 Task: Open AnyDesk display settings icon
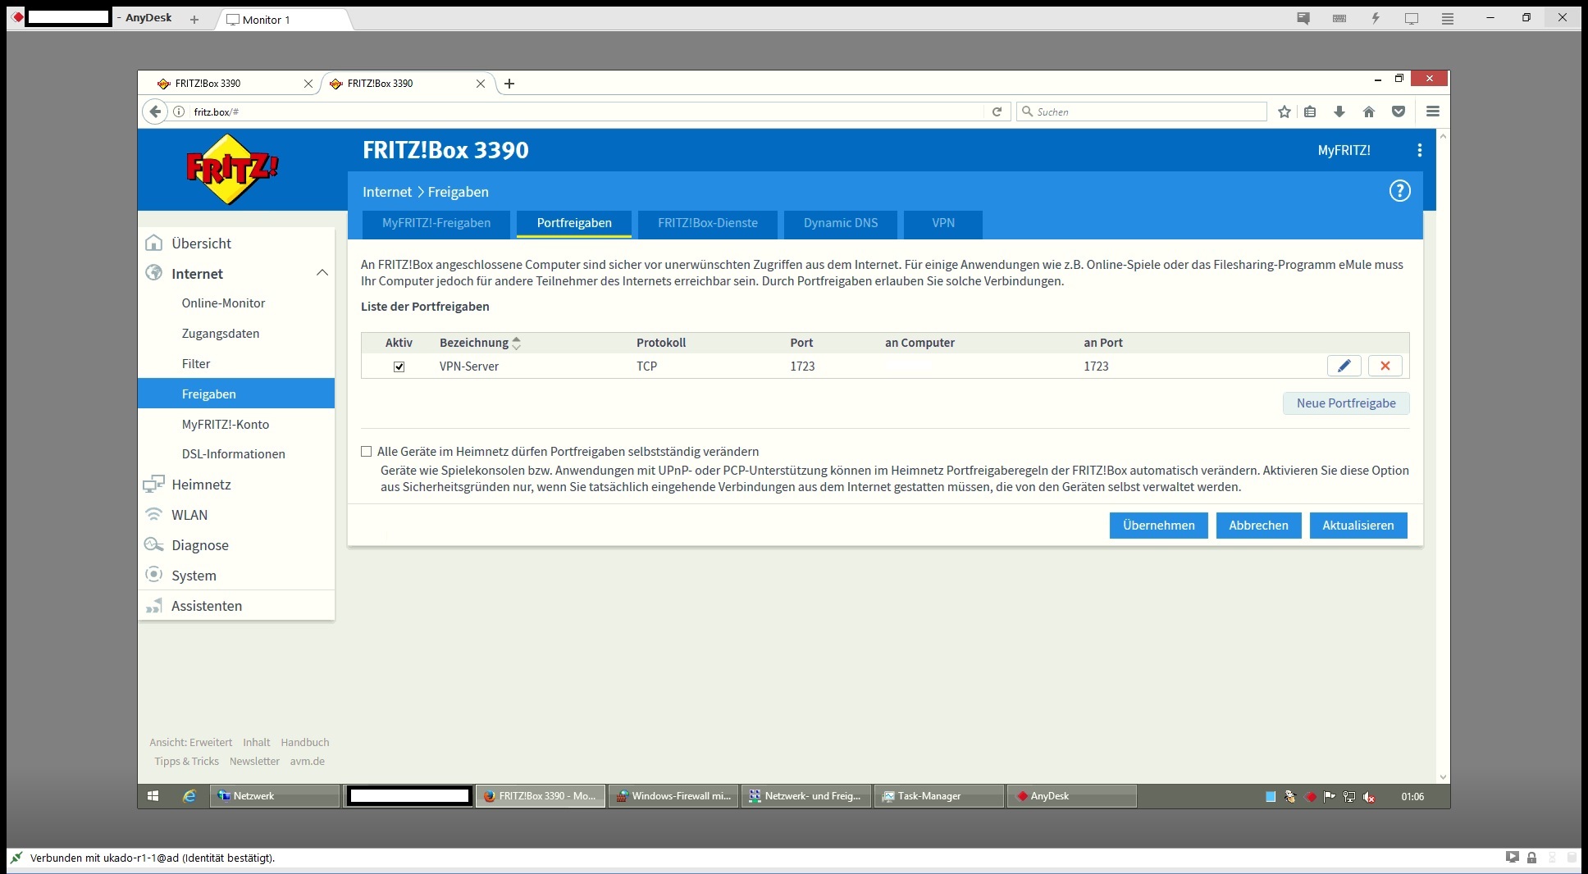(1412, 19)
